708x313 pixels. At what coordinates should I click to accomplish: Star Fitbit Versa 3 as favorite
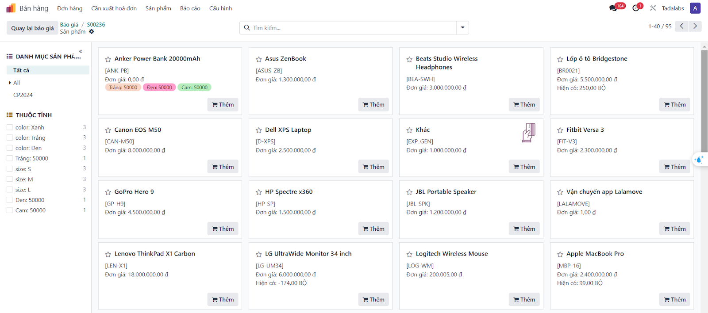click(x=560, y=130)
